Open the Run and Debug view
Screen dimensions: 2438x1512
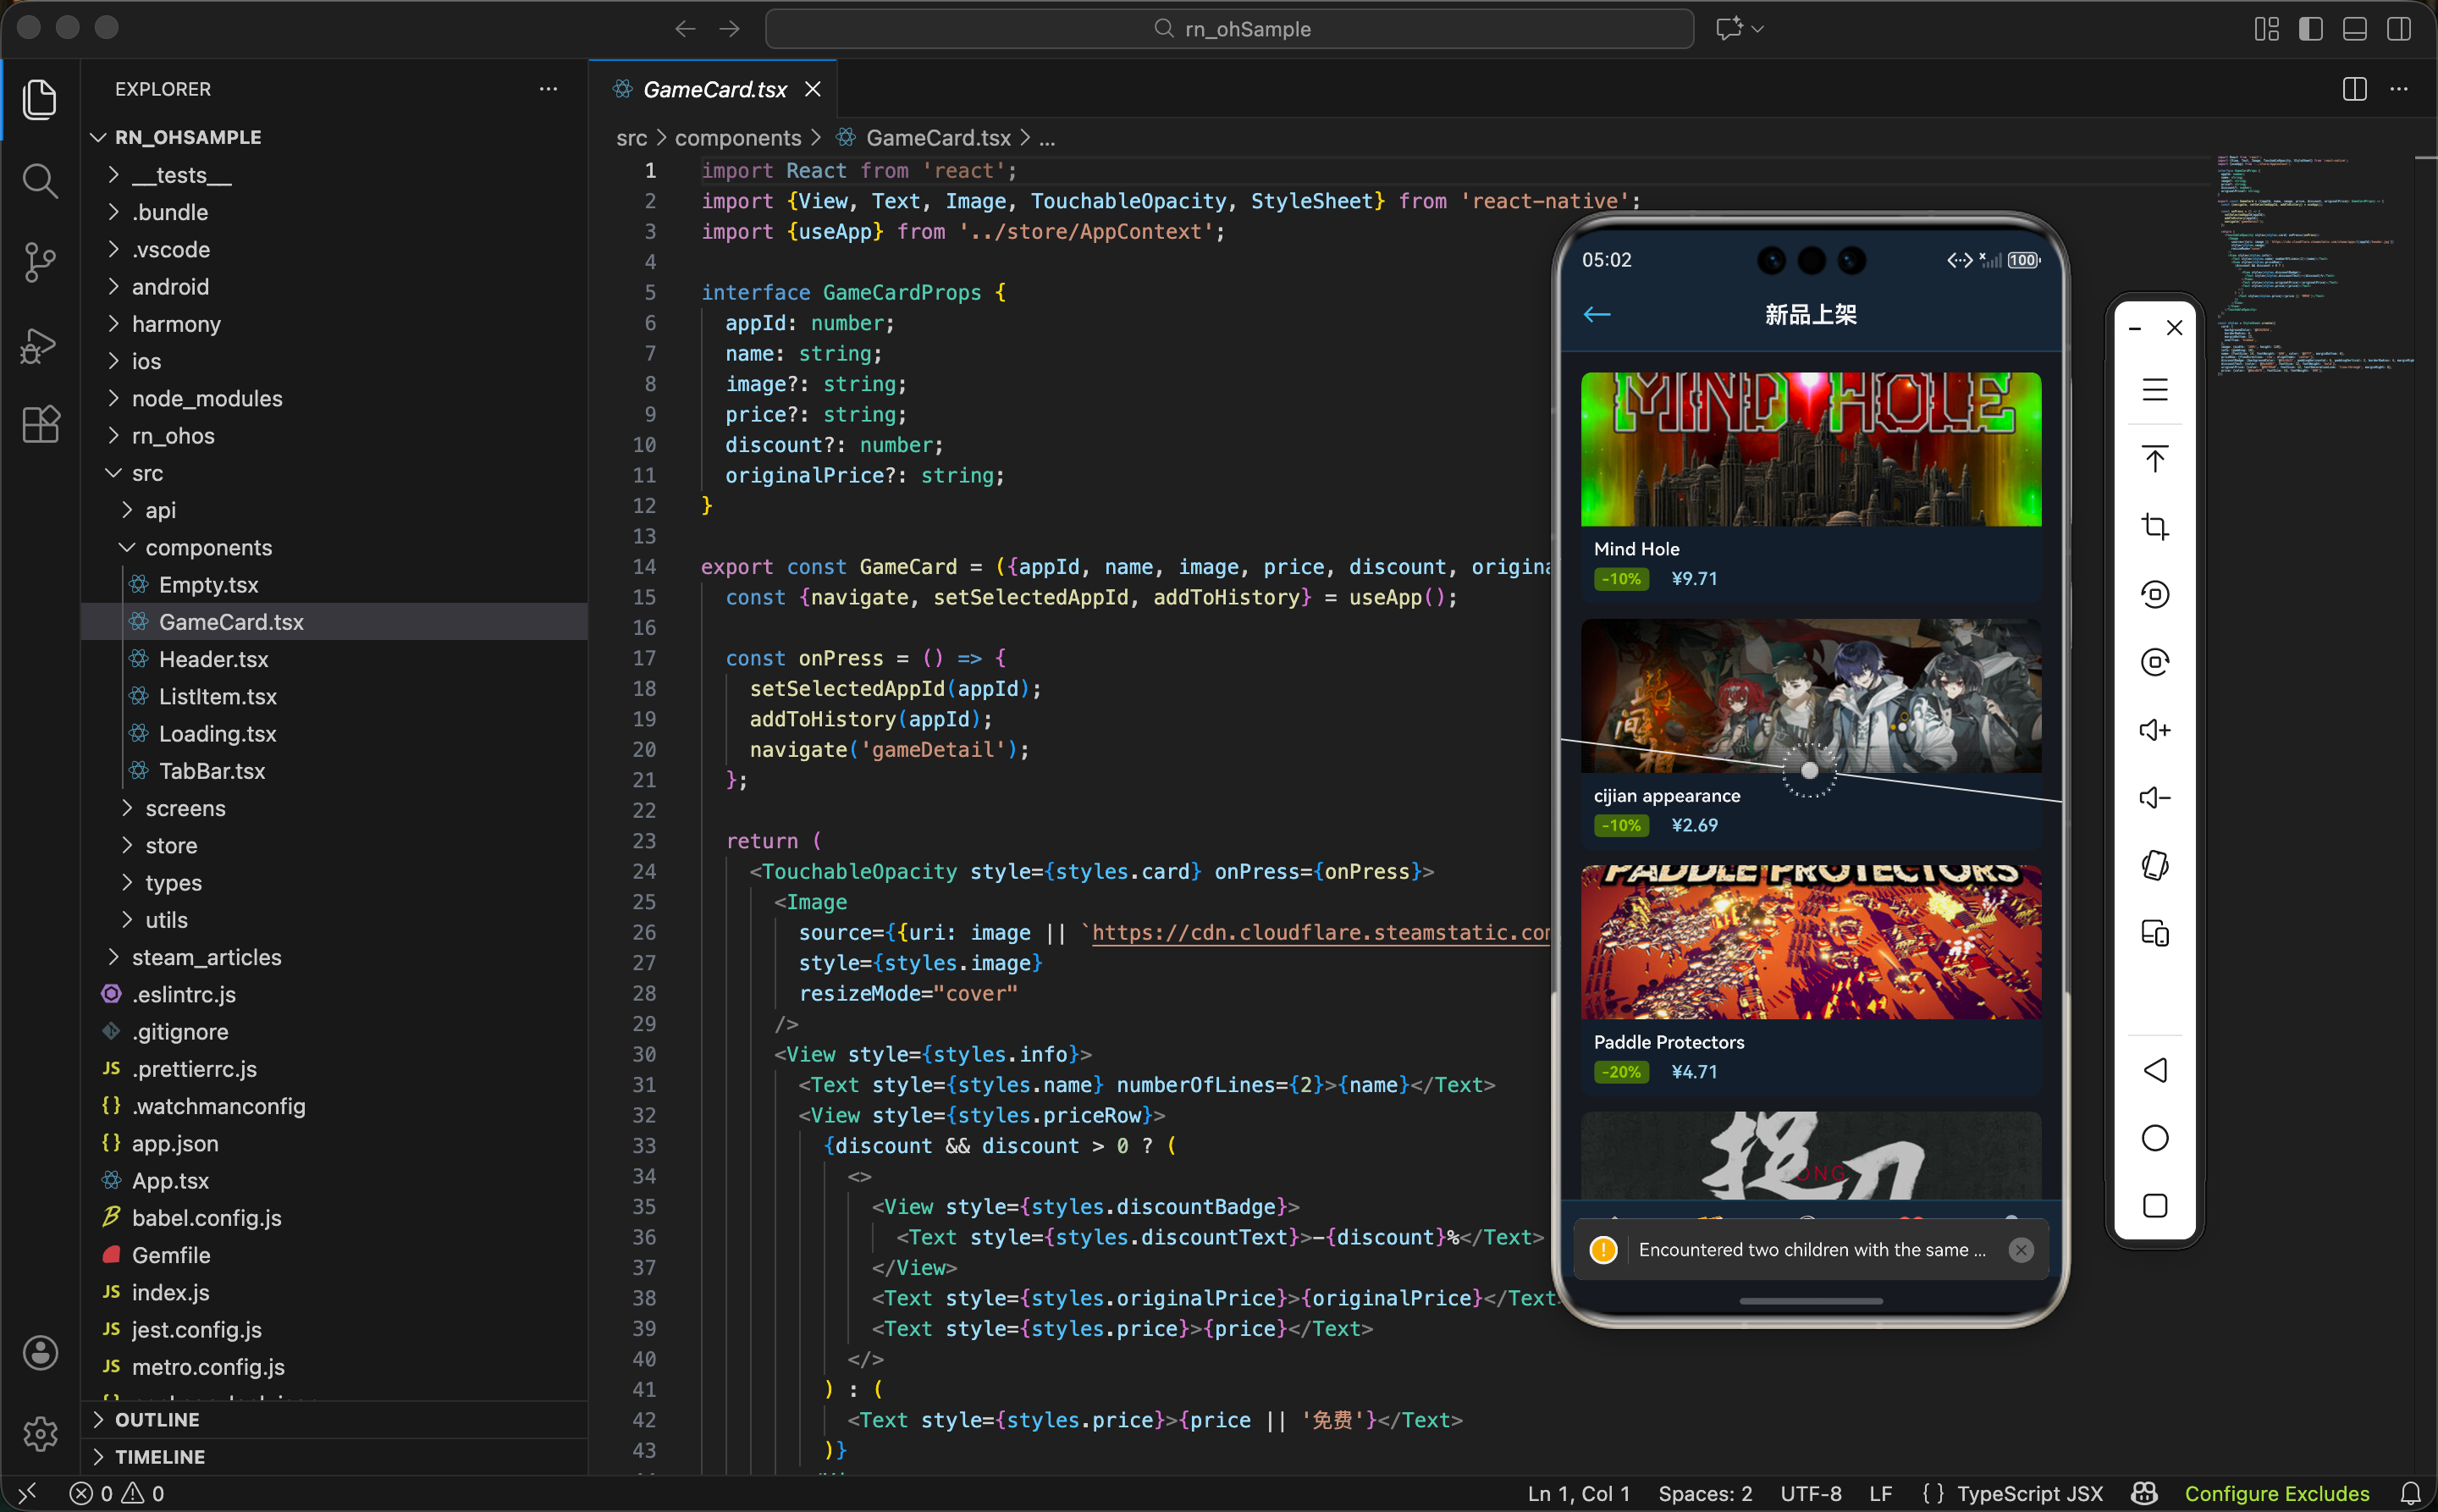(40, 345)
